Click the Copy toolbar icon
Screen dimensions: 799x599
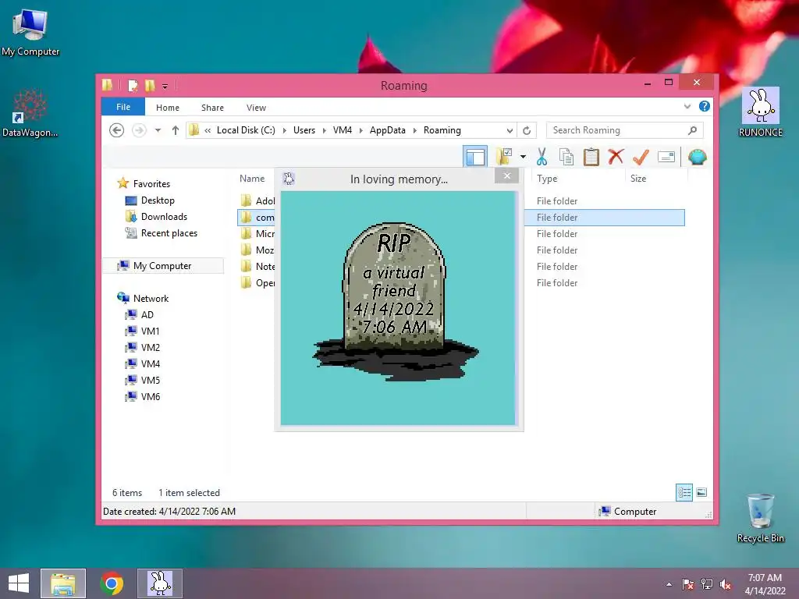[x=566, y=157]
